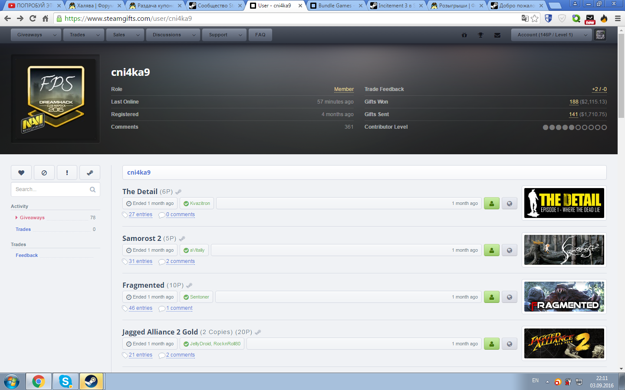Click the browser address bar URL

pos(128,18)
